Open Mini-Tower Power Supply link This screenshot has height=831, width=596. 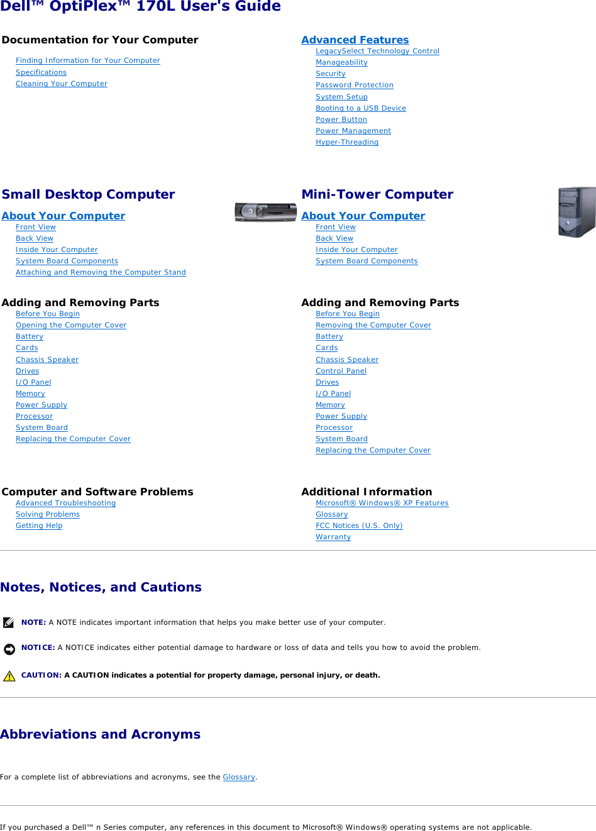[x=341, y=416]
